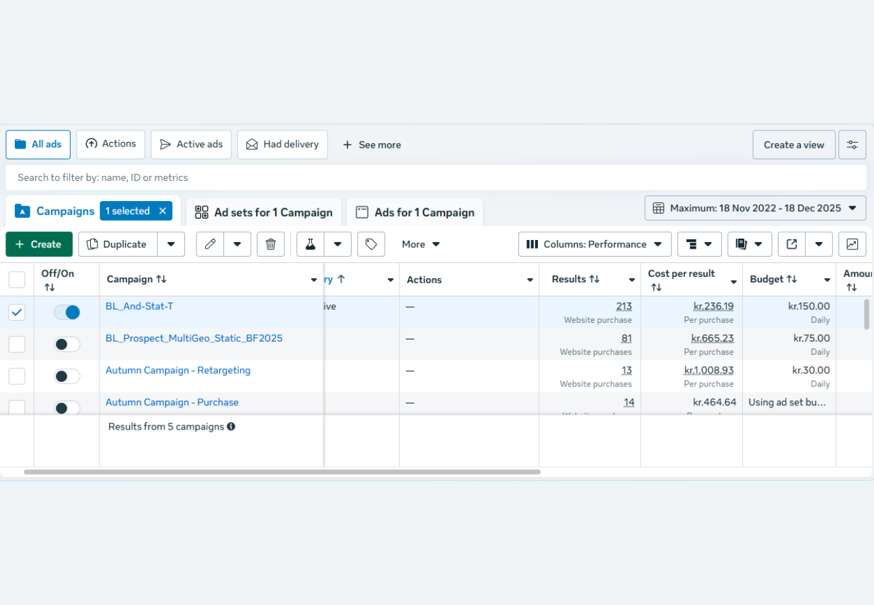Click the horizontal scrollbar under the table
Screen dimensions: 874x605
click(x=282, y=472)
